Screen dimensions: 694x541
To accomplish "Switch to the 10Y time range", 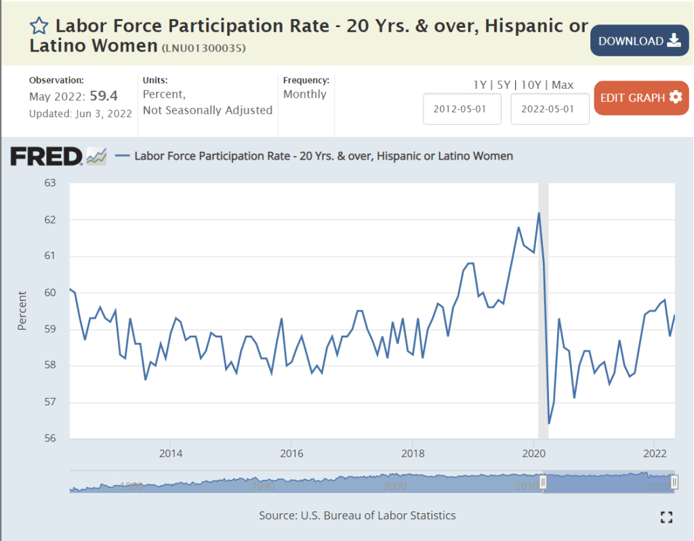I will point(533,85).
